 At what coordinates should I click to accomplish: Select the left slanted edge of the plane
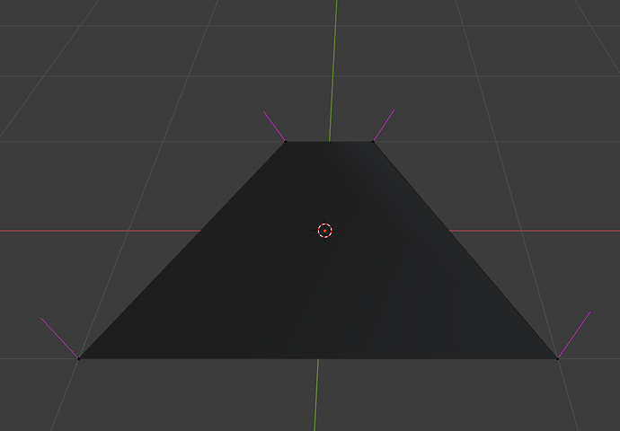click(182, 250)
